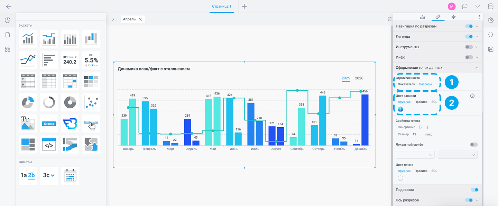Viewport: 498px width, 206px height.
Task: Add the bar-and-line combo chart widget
Action: point(28,39)
